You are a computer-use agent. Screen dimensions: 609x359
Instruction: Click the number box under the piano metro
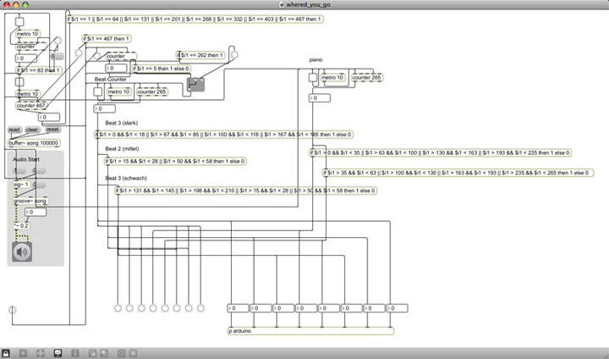coord(320,98)
